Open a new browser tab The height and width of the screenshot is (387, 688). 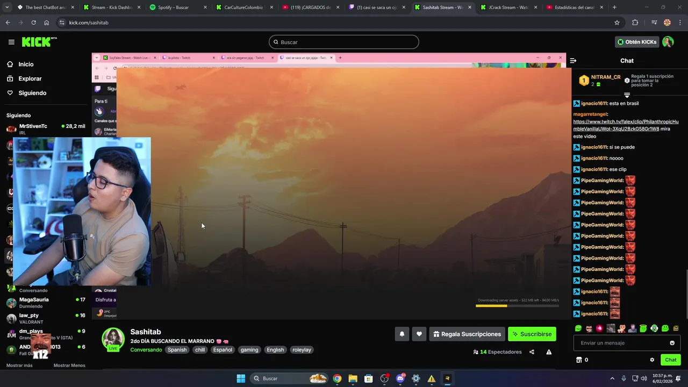(x=614, y=8)
